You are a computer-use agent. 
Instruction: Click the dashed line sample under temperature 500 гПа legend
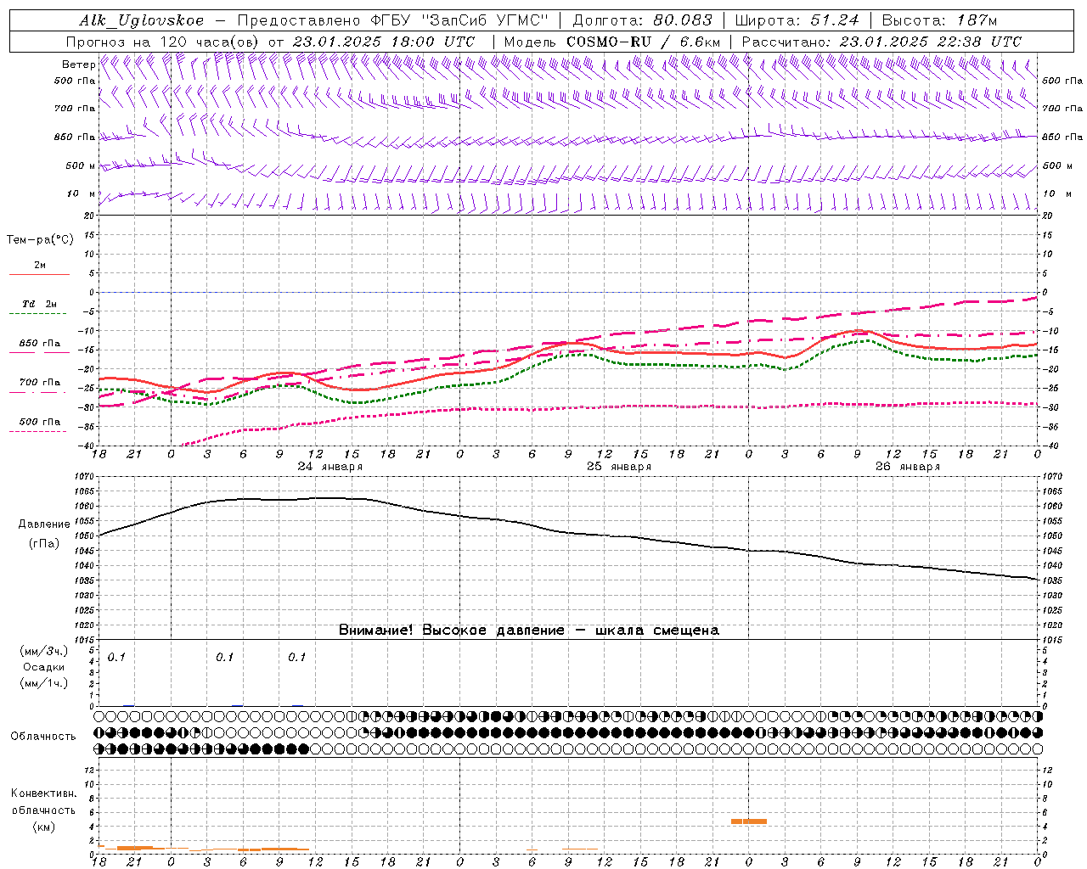coord(38,431)
